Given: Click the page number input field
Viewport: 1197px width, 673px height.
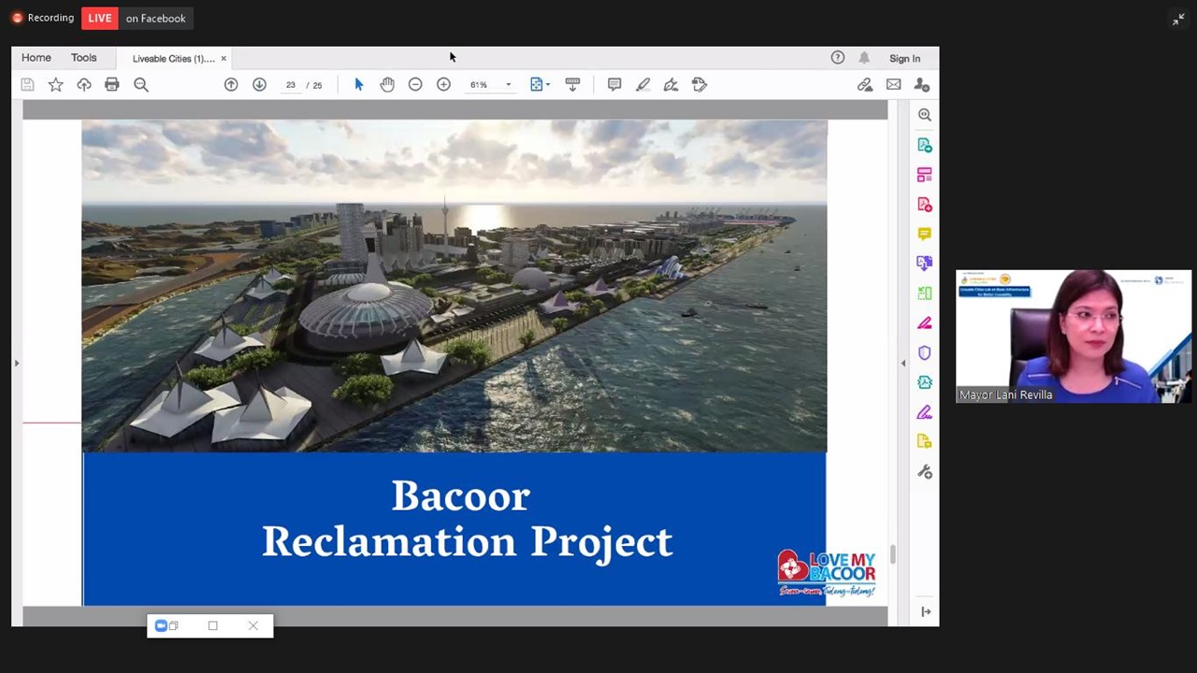Looking at the screenshot, I should [291, 85].
